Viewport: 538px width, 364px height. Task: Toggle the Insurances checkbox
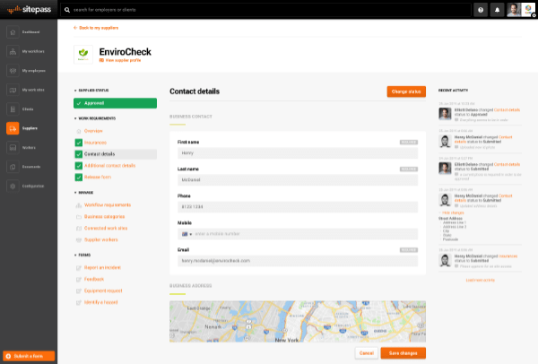pos(79,143)
